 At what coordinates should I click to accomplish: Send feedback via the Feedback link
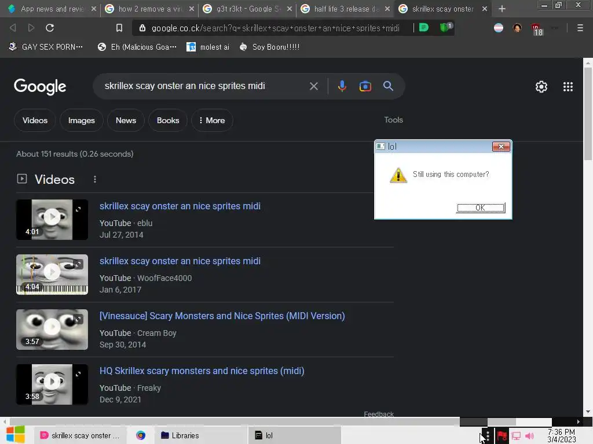[x=379, y=414]
